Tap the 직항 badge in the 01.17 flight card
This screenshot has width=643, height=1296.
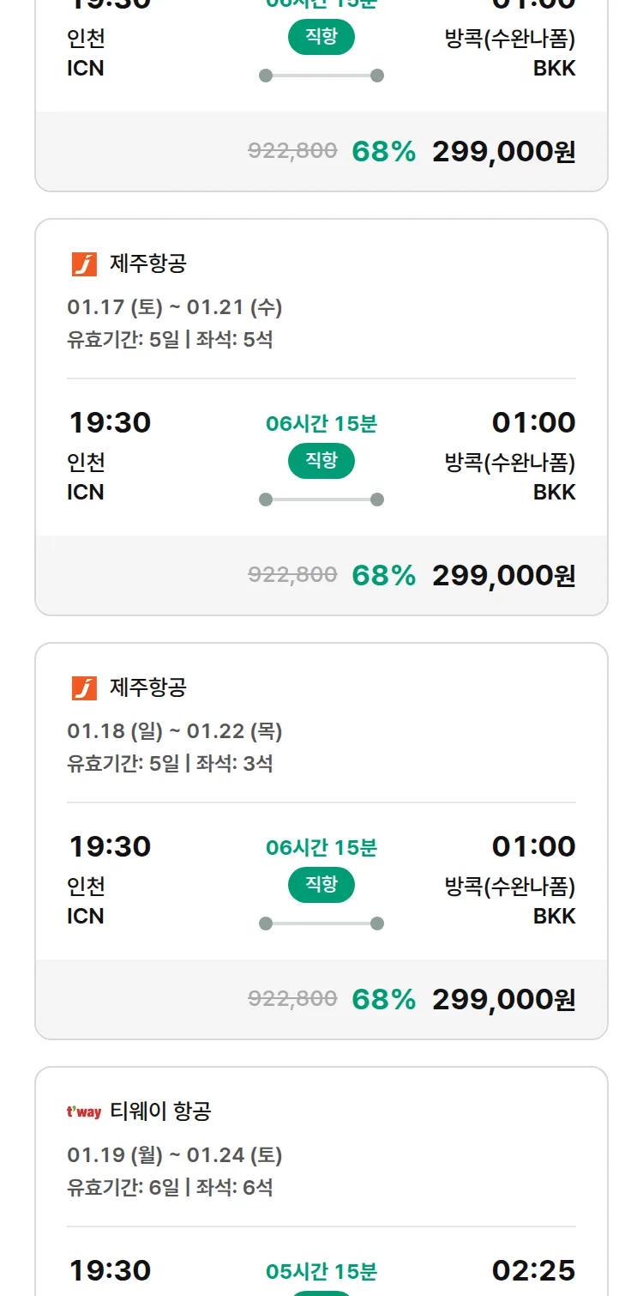(x=321, y=461)
